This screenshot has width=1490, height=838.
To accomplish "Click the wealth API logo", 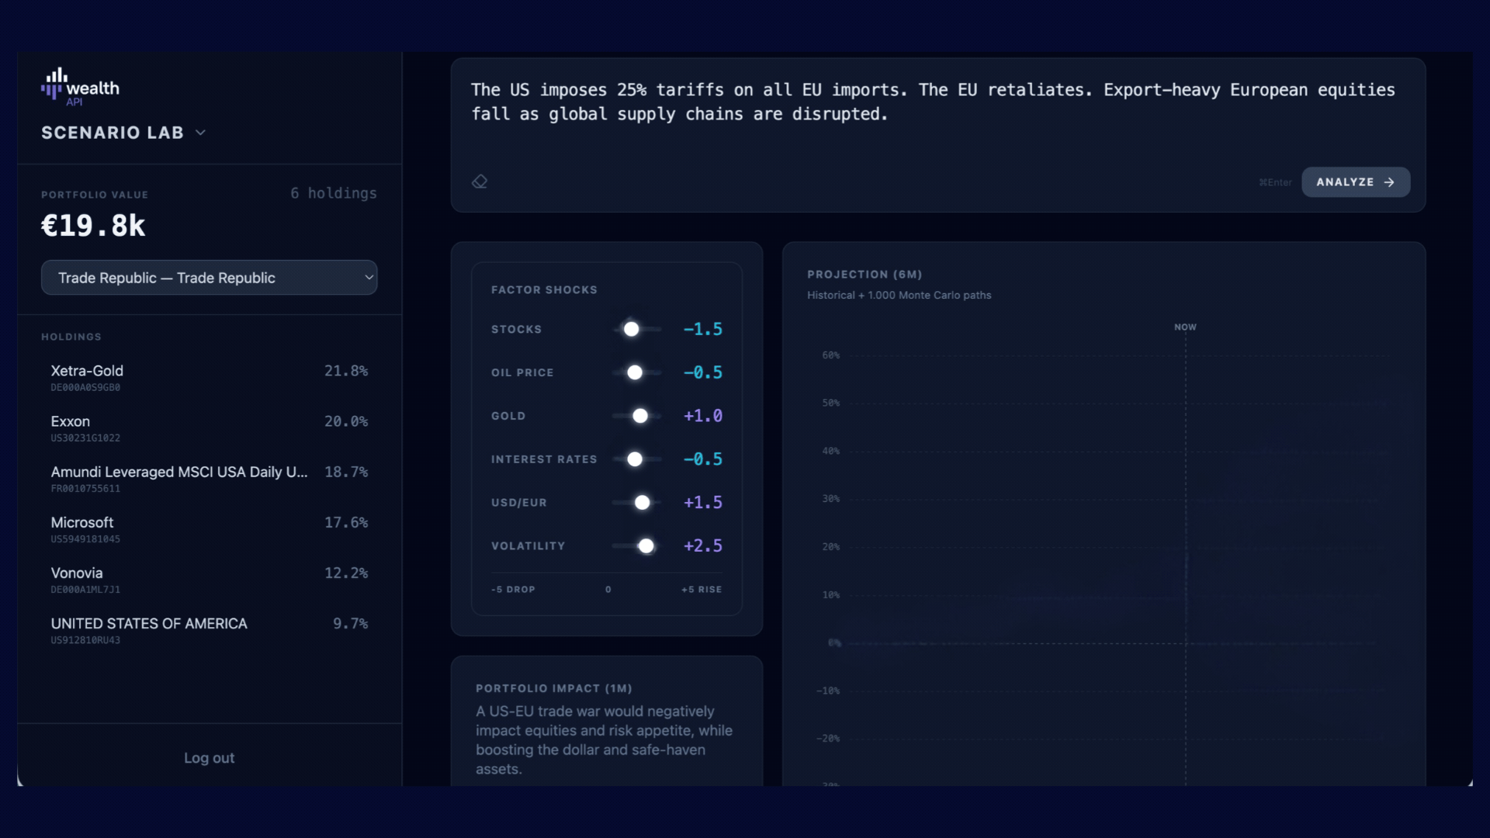I will pyautogui.click(x=80, y=88).
